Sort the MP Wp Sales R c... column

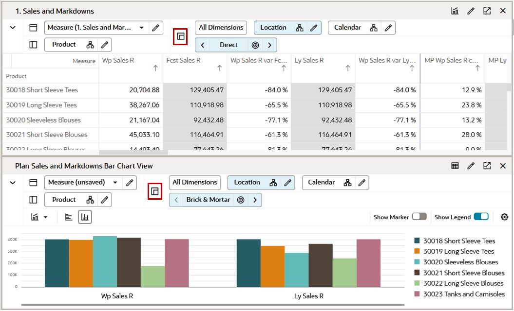477,68
